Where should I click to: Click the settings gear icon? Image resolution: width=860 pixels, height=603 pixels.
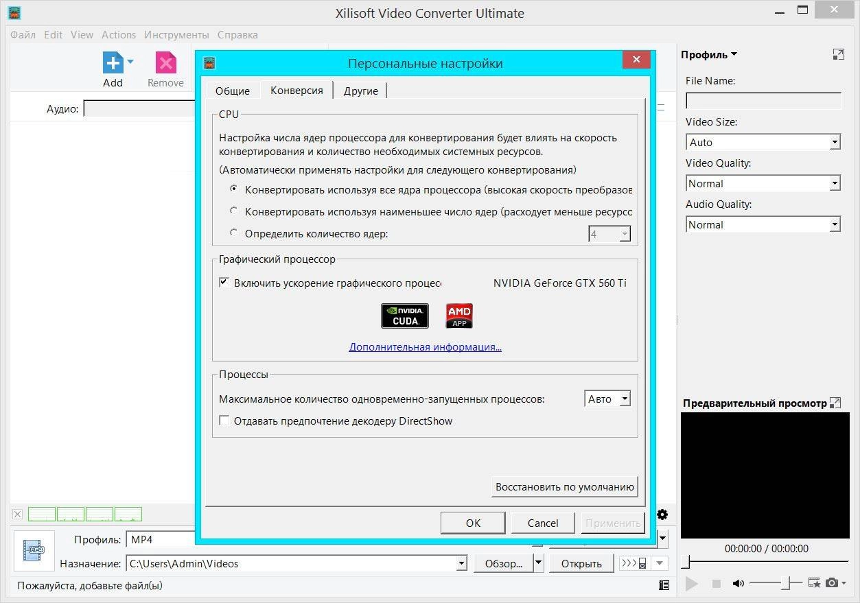pyautogui.click(x=662, y=515)
